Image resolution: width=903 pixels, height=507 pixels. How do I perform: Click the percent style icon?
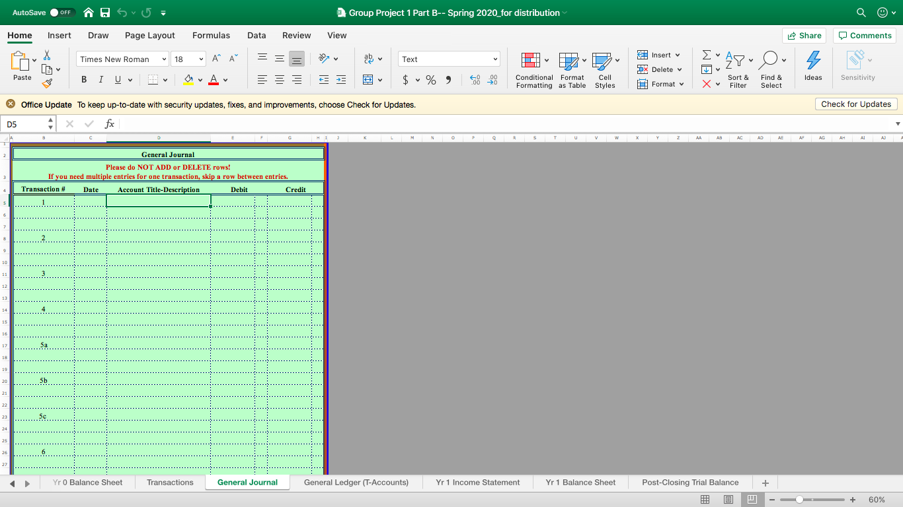pyautogui.click(x=431, y=80)
